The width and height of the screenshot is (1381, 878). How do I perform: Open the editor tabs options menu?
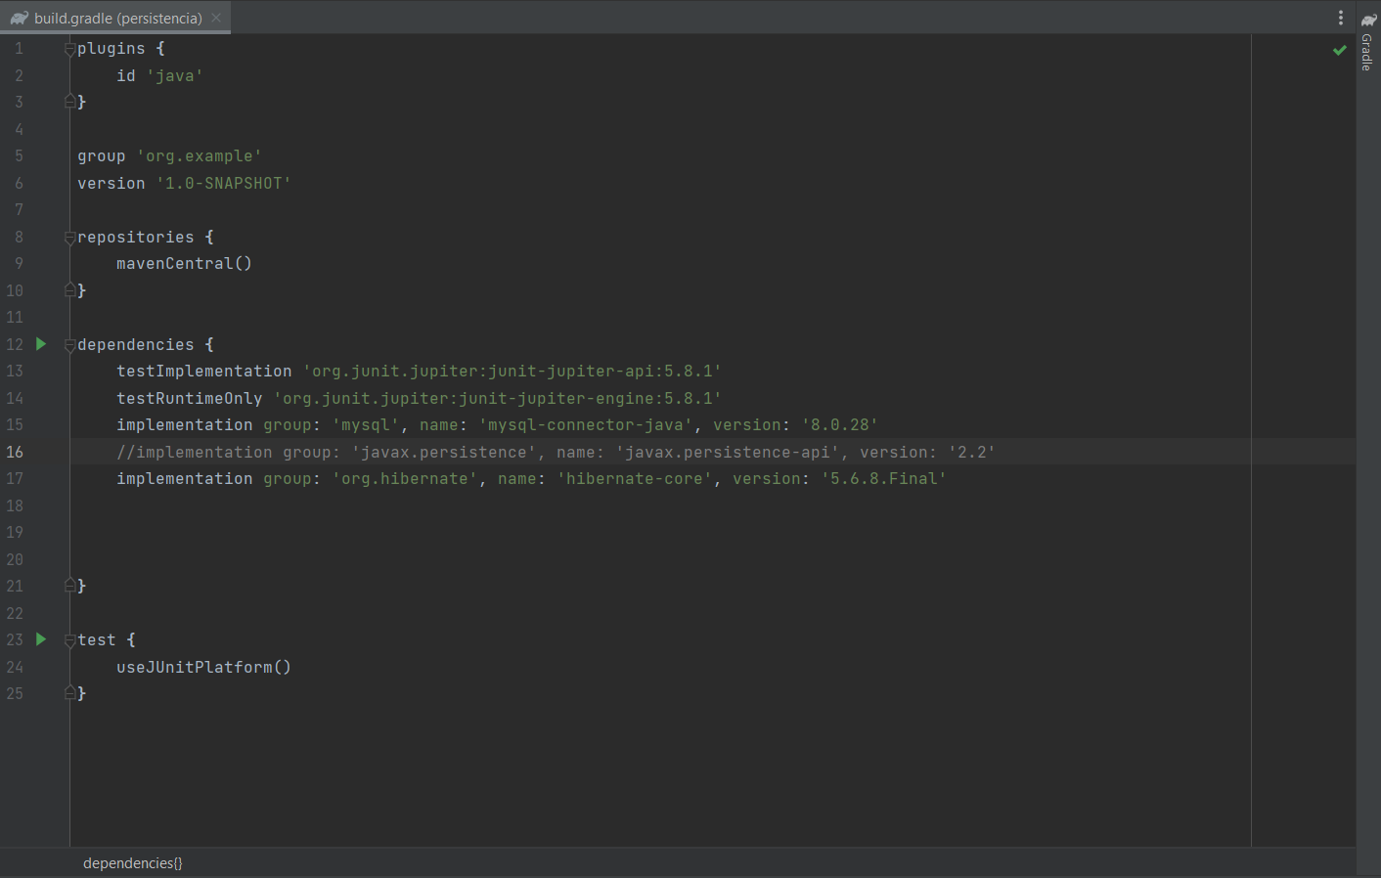tap(1341, 18)
